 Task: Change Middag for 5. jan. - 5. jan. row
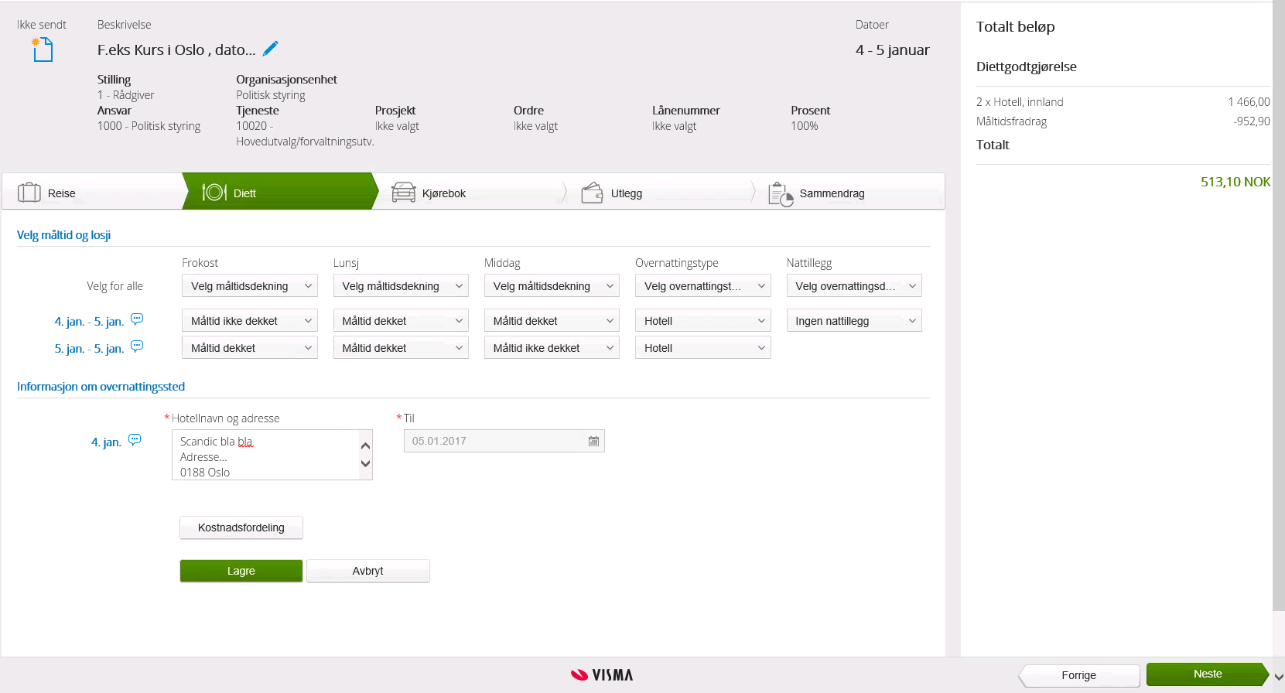point(552,348)
